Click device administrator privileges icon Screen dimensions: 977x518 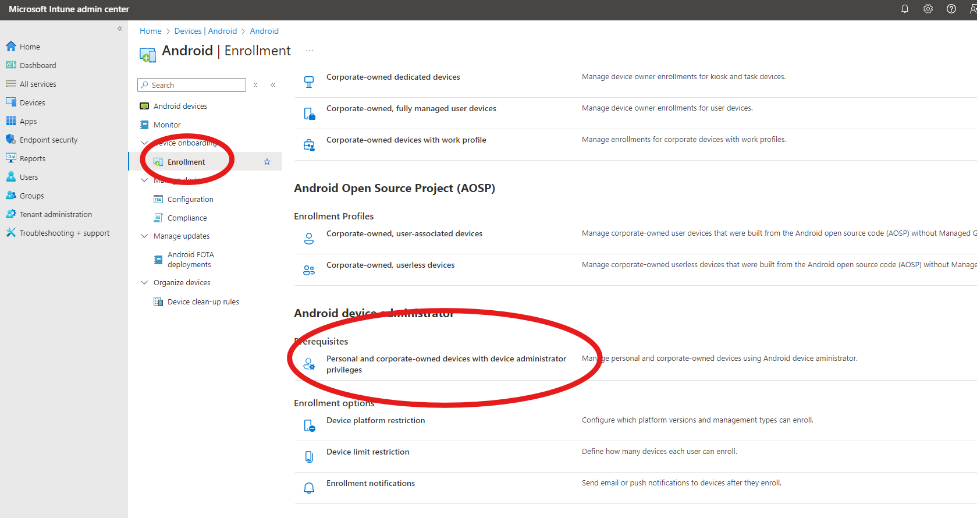tap(309, 364)
